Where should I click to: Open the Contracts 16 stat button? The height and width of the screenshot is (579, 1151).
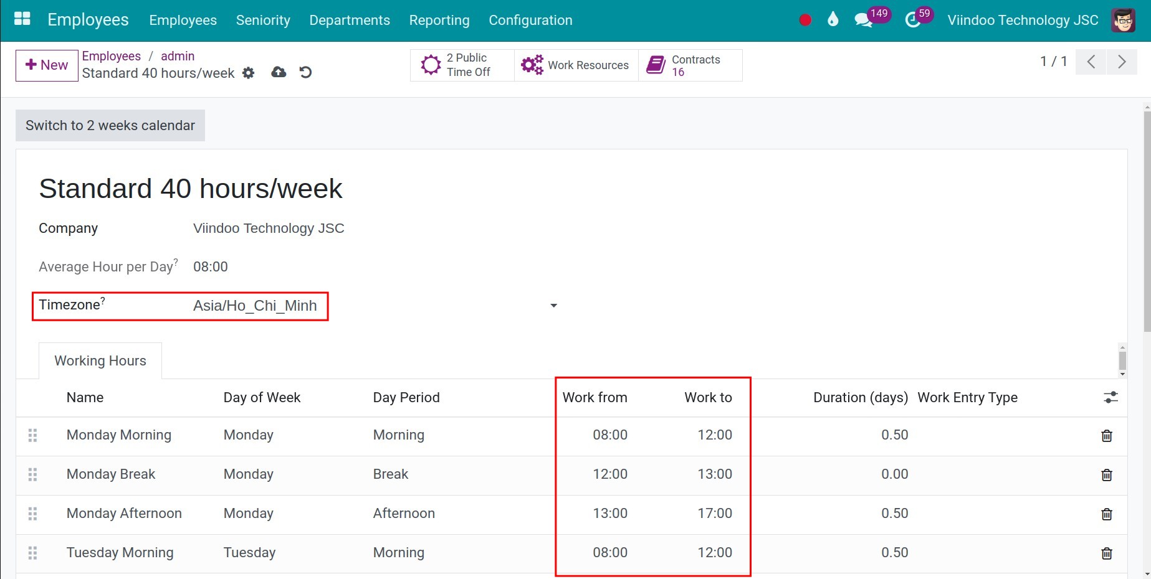click(x=690, y=65)
